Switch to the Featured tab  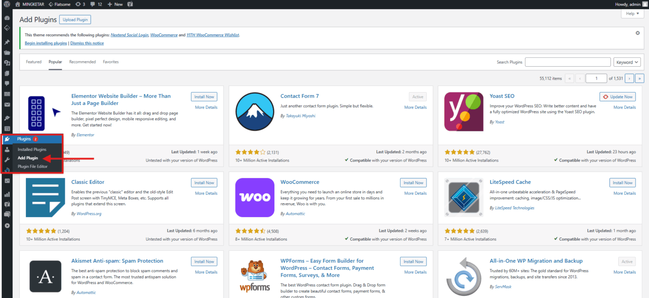click(x=33, y=62)
